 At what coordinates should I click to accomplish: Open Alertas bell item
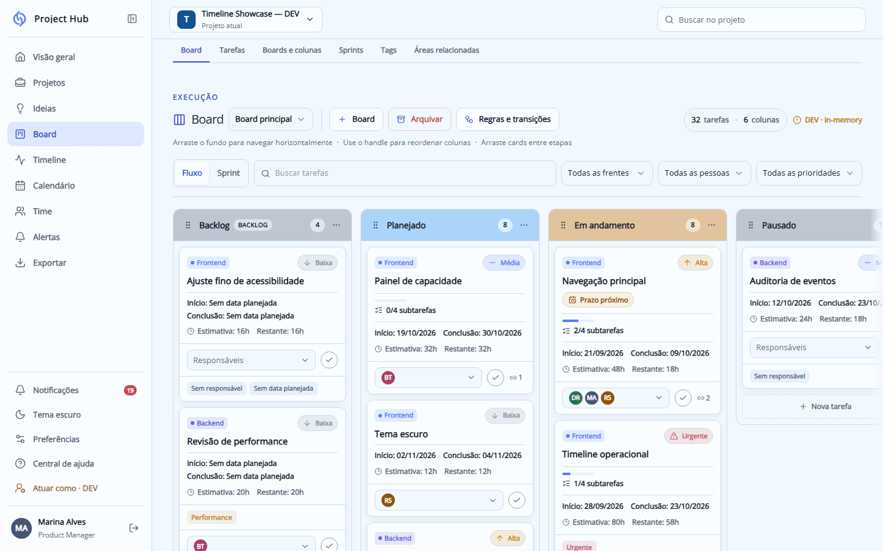point(75,237)
